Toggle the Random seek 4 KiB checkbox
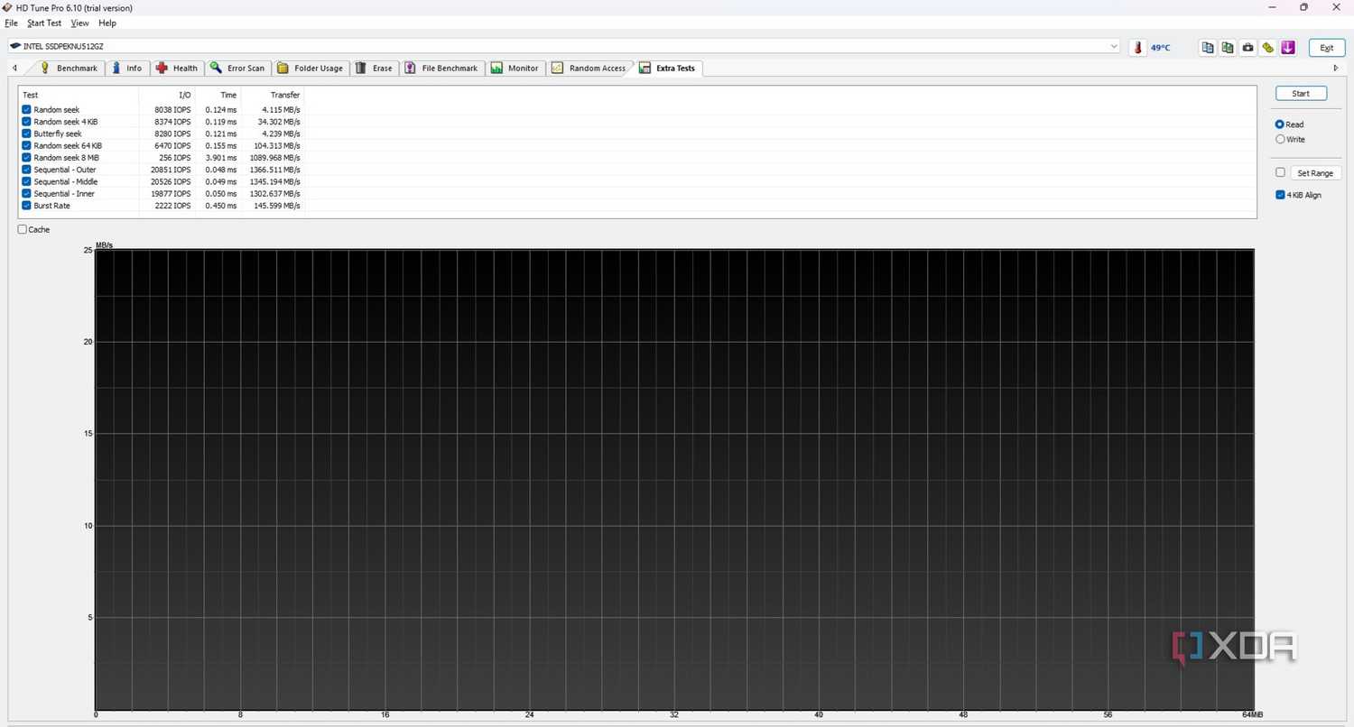 point(26,122)
